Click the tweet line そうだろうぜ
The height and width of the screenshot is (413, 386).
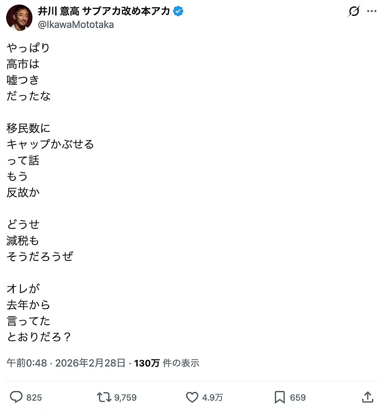40,256
